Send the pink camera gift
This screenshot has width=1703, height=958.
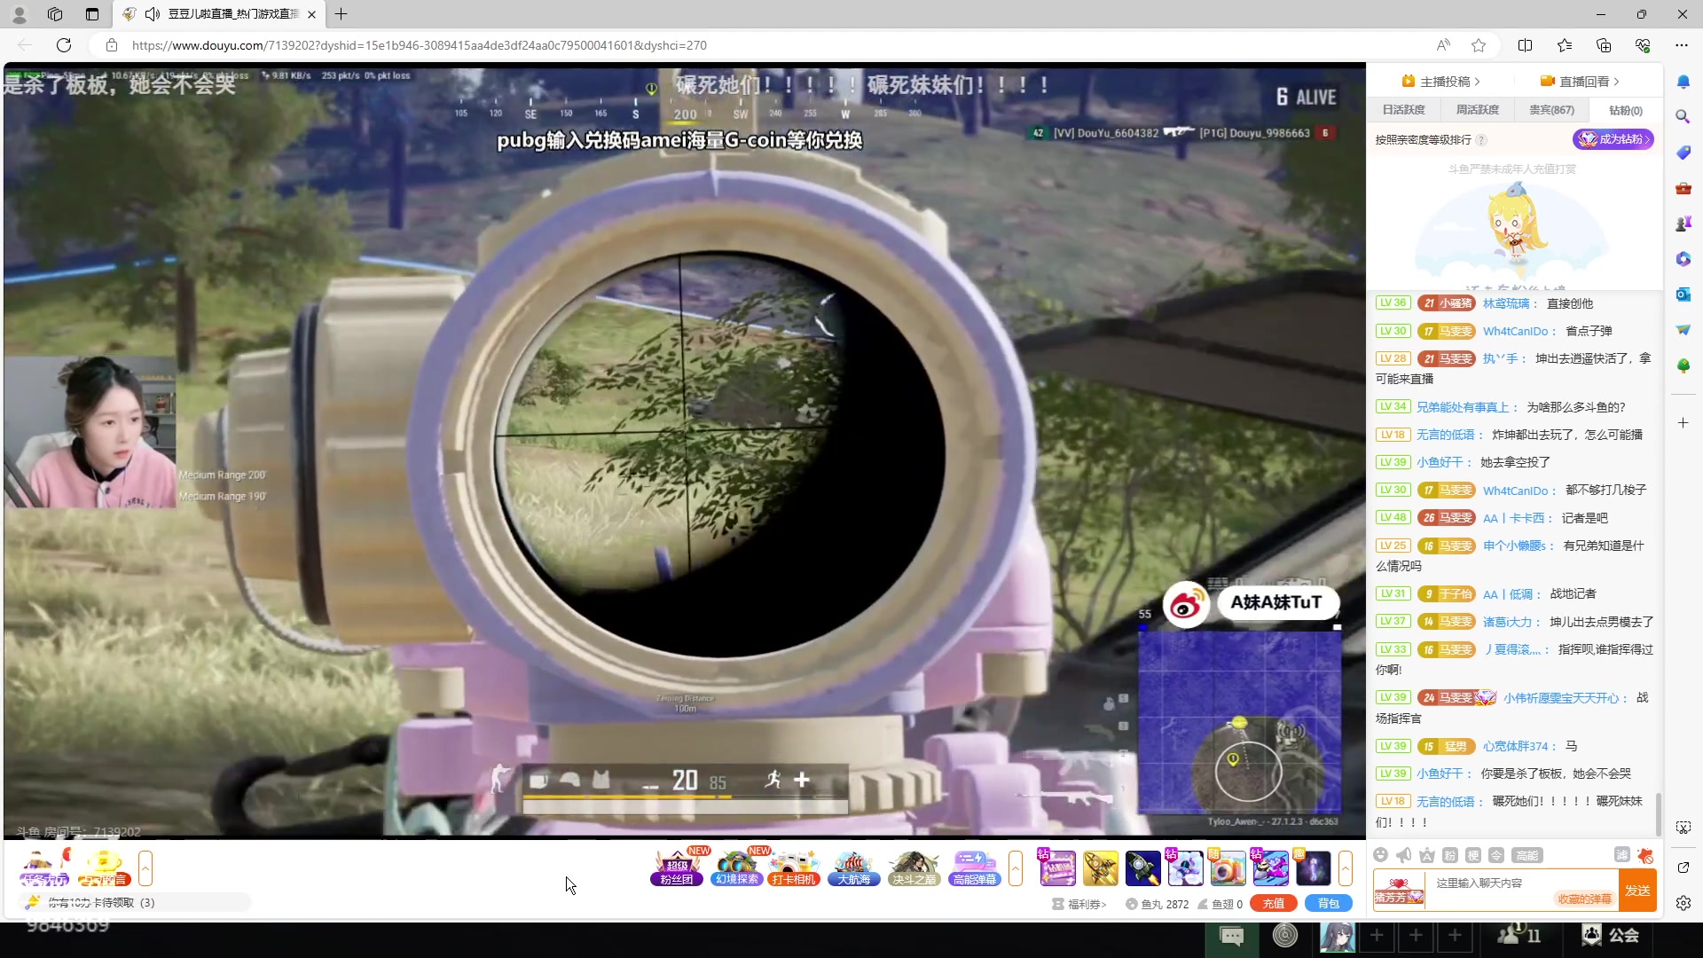tap(1228, 868)
